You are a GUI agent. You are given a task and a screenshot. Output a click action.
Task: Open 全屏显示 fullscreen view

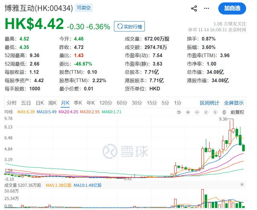click(x=234, y=103)
